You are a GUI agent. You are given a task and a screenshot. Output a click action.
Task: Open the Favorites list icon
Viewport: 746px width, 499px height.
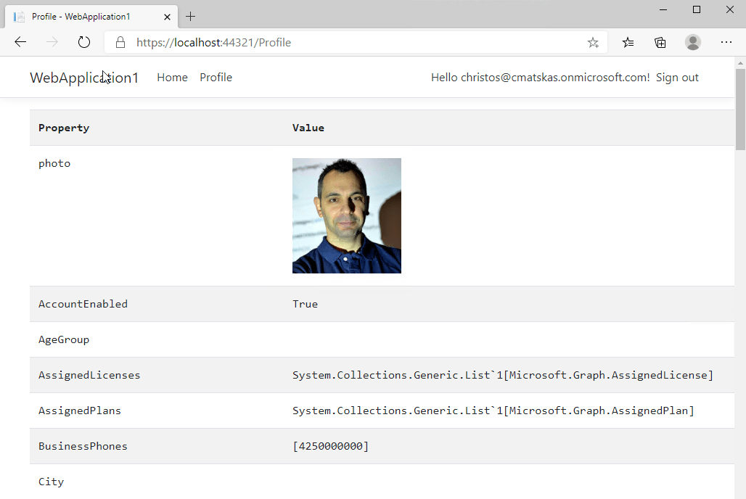click(x=628, y=43)
